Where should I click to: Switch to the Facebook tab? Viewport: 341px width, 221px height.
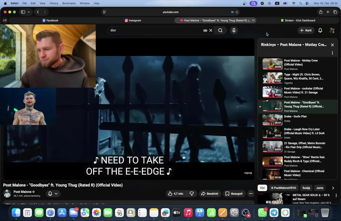[50, 20]
